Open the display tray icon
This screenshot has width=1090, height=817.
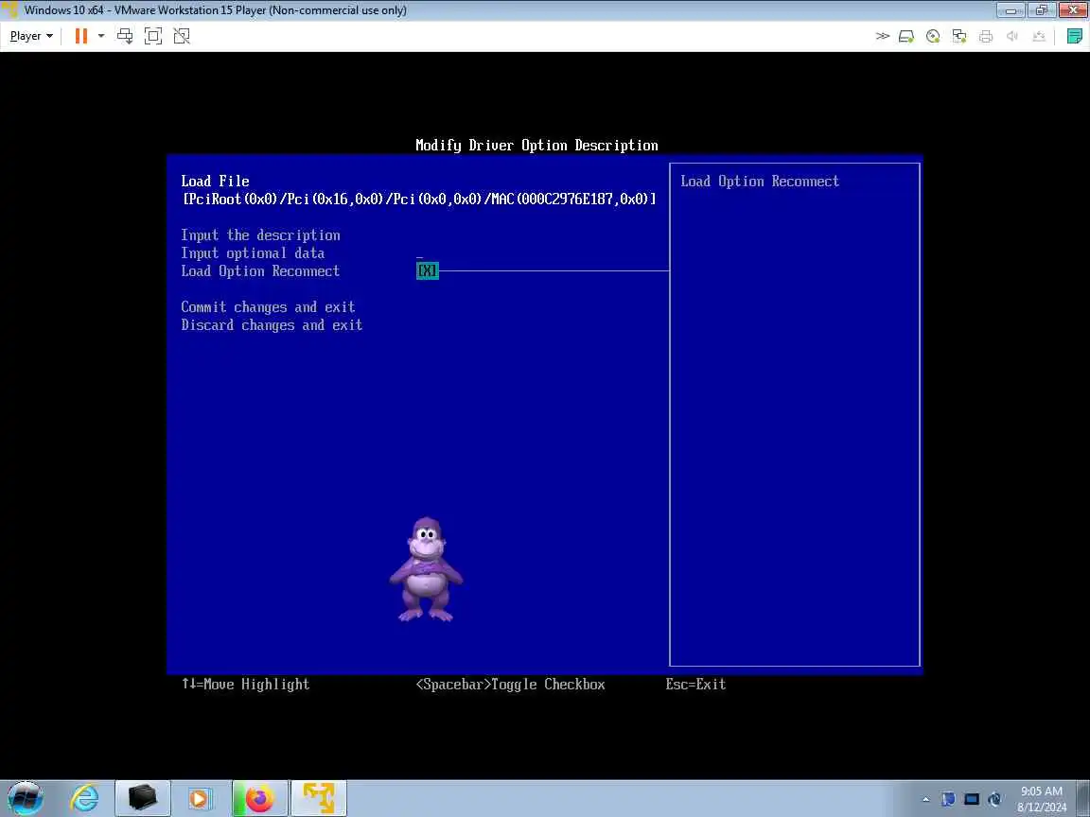pos(972,800)
